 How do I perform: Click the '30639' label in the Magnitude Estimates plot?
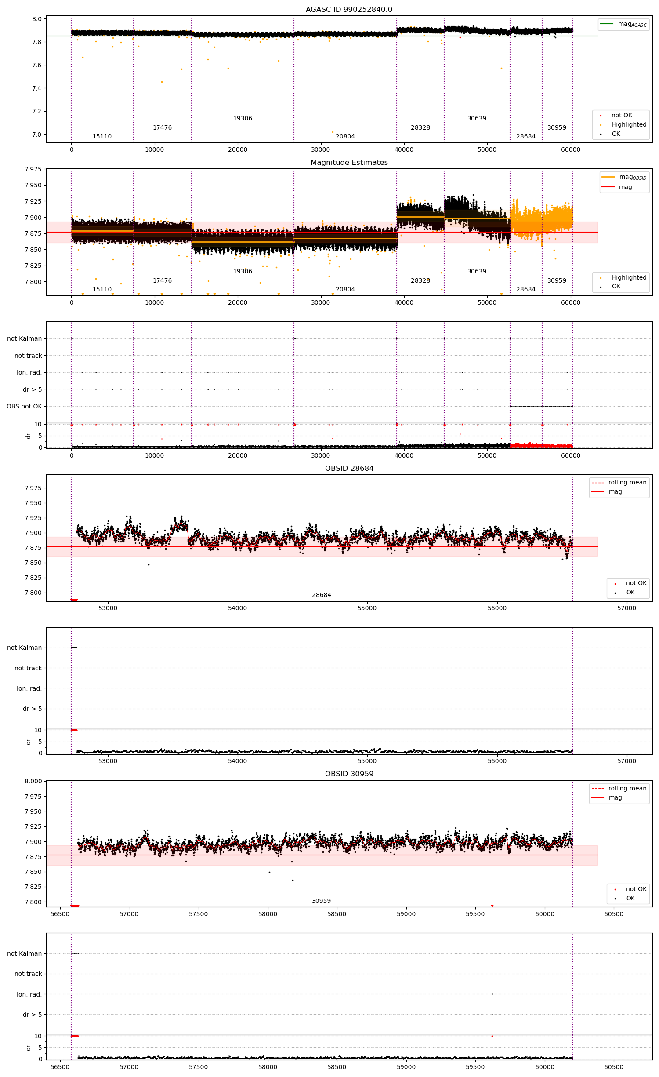tap(477, 271)
